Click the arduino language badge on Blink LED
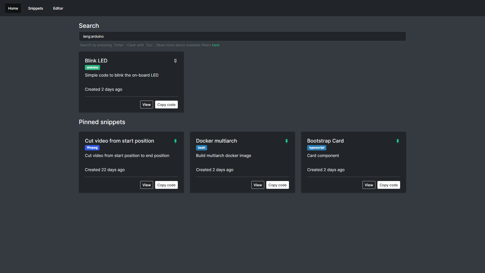485x273 pixels. (x=92, y=67)
